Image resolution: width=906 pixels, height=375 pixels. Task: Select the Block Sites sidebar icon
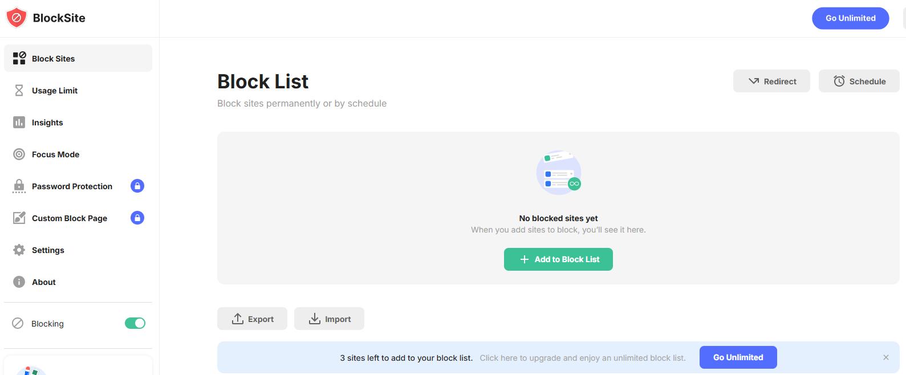(19, 58)
